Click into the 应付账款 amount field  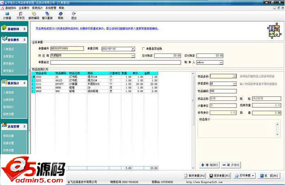[x=167, y=56]
